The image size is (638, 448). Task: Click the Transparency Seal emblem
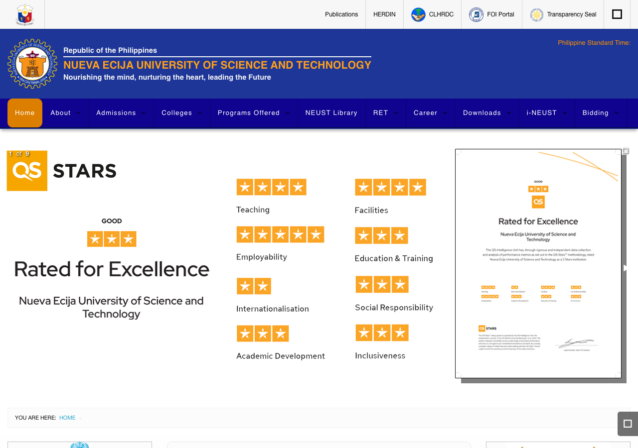click(x=537, y=14)
